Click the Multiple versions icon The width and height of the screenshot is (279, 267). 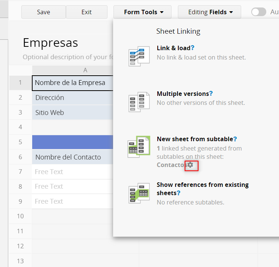point(139,102)
